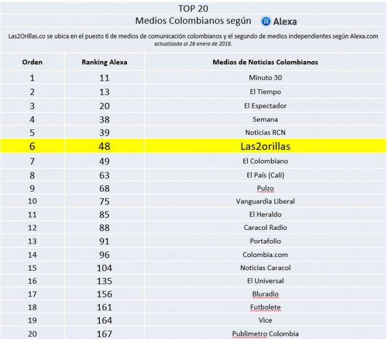Select the 'Orden' column header

tap(32, 62)
